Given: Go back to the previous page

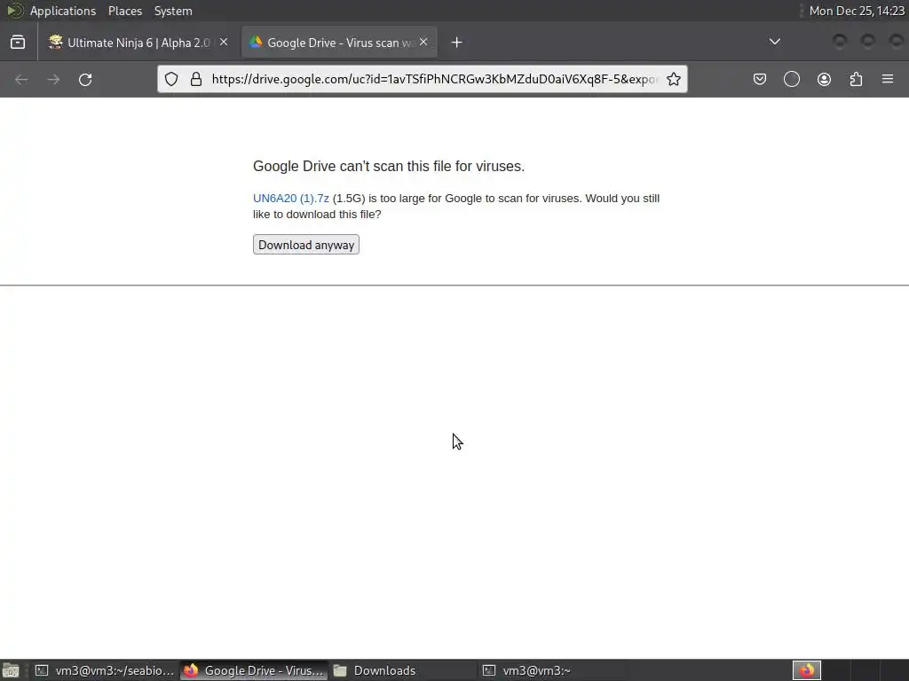Looking at the screenshot, I should (21, 79).
